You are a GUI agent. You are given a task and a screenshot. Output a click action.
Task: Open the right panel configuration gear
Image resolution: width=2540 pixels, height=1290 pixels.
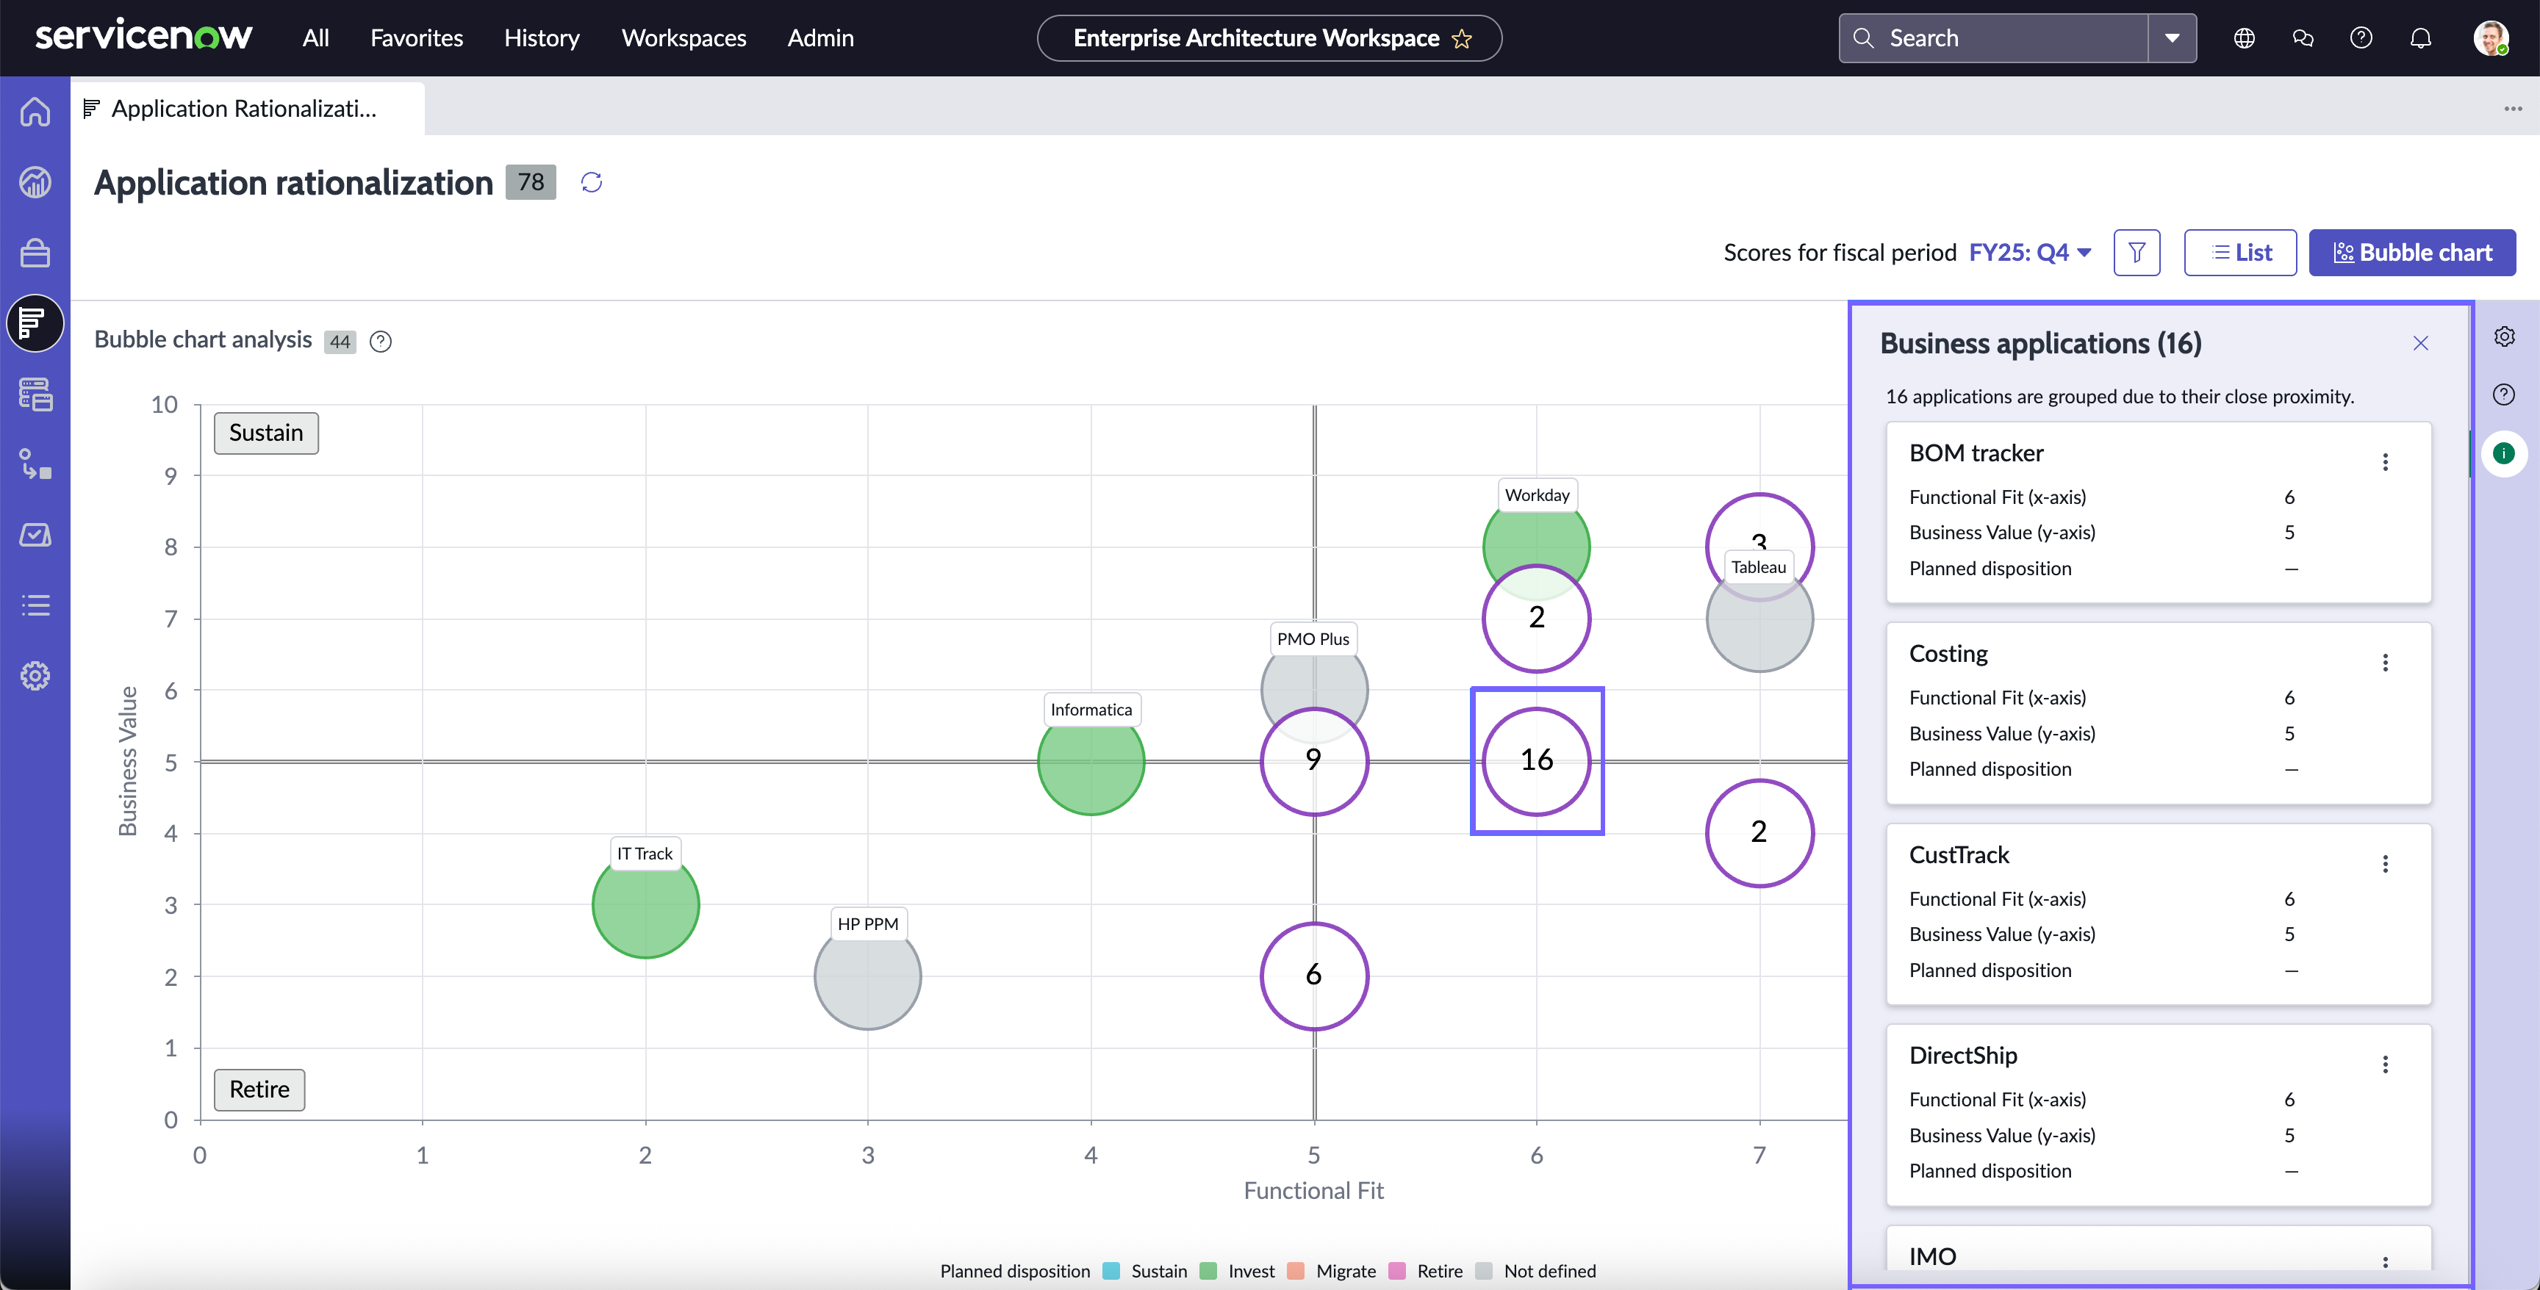point(2505,337)
